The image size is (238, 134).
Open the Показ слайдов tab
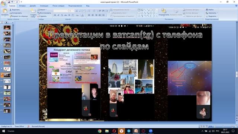[58, 6]
